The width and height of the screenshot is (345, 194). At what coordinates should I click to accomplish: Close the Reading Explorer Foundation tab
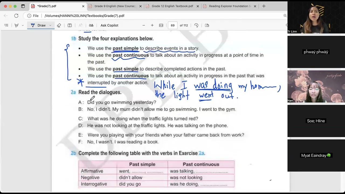click(255, 6)
